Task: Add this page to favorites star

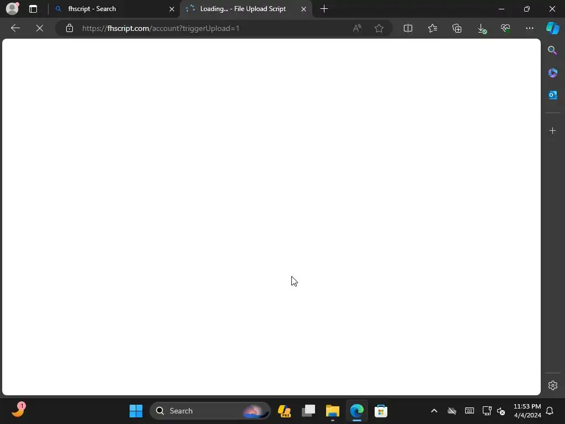Action: (x=379, y=28)
